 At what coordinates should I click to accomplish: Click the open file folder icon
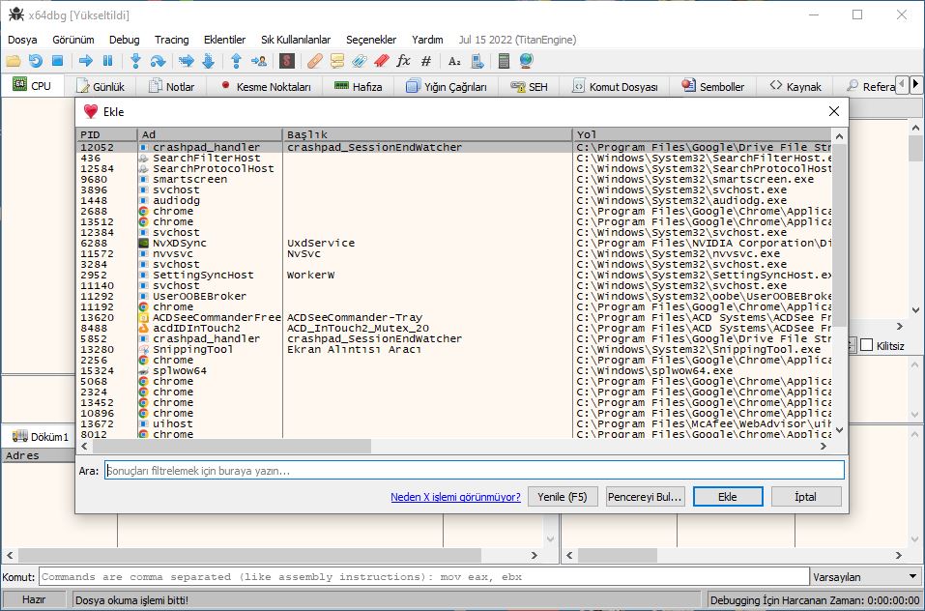(x=13, y=61)
